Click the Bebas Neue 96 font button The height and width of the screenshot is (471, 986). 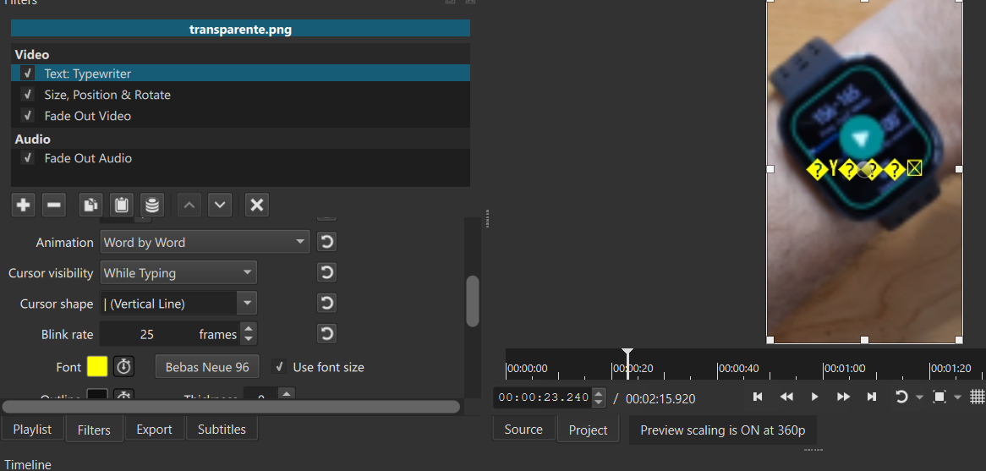tap(207, 367)
